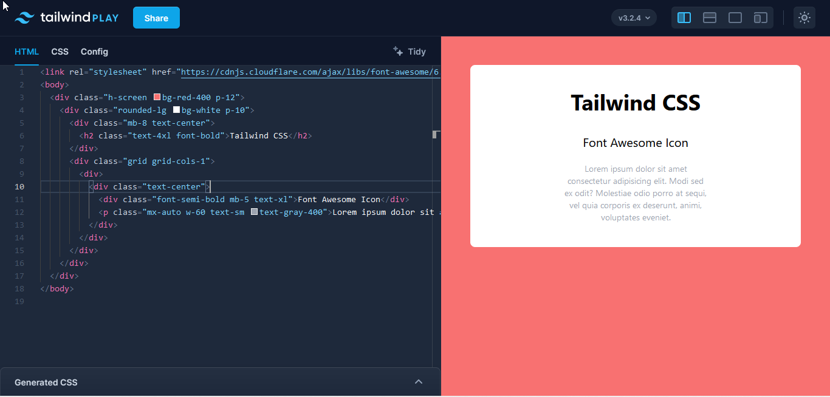This screenshot has width=830, height=397.
Task: Switch to vertical split layout
Action: click(684, 18)
